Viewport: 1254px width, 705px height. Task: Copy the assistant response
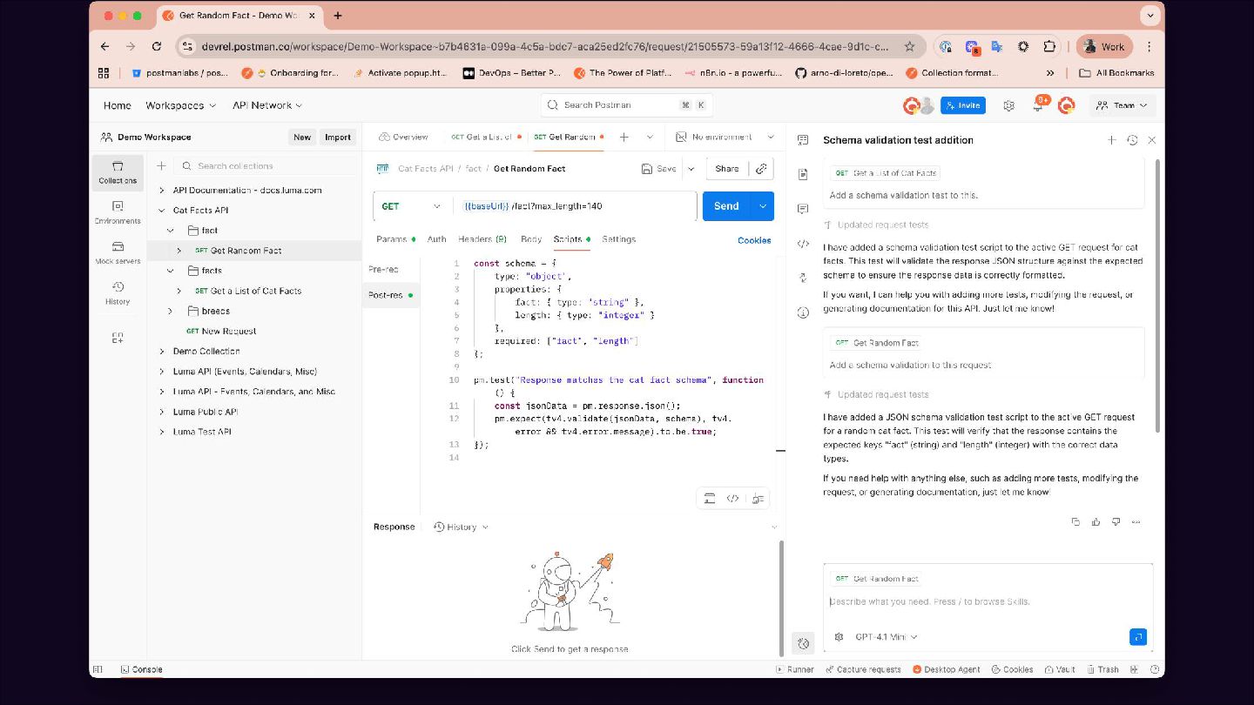(x=1075, y=522)
